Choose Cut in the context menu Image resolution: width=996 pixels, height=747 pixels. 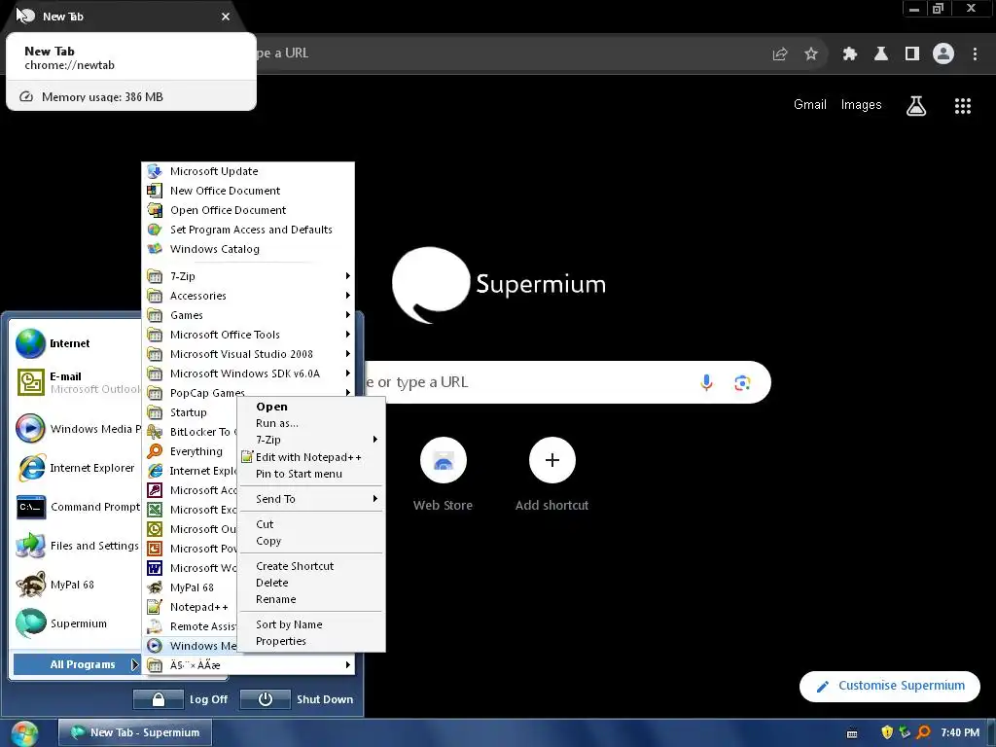click(311, 524)
